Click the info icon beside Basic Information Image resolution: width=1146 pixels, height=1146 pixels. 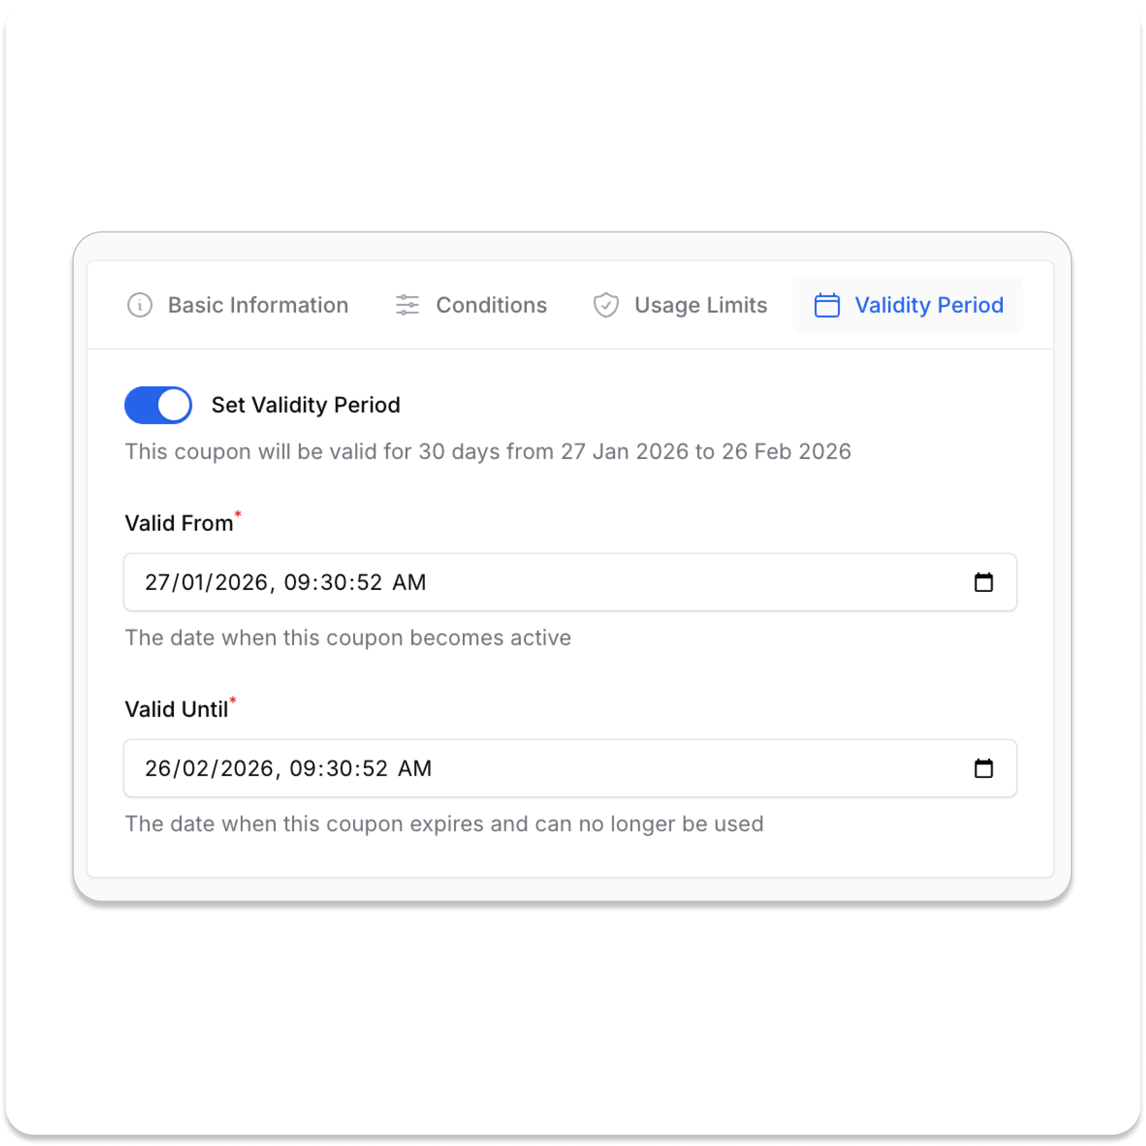(140, 305)
